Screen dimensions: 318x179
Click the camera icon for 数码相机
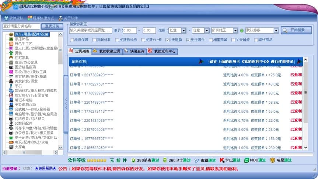coord(11,91)
